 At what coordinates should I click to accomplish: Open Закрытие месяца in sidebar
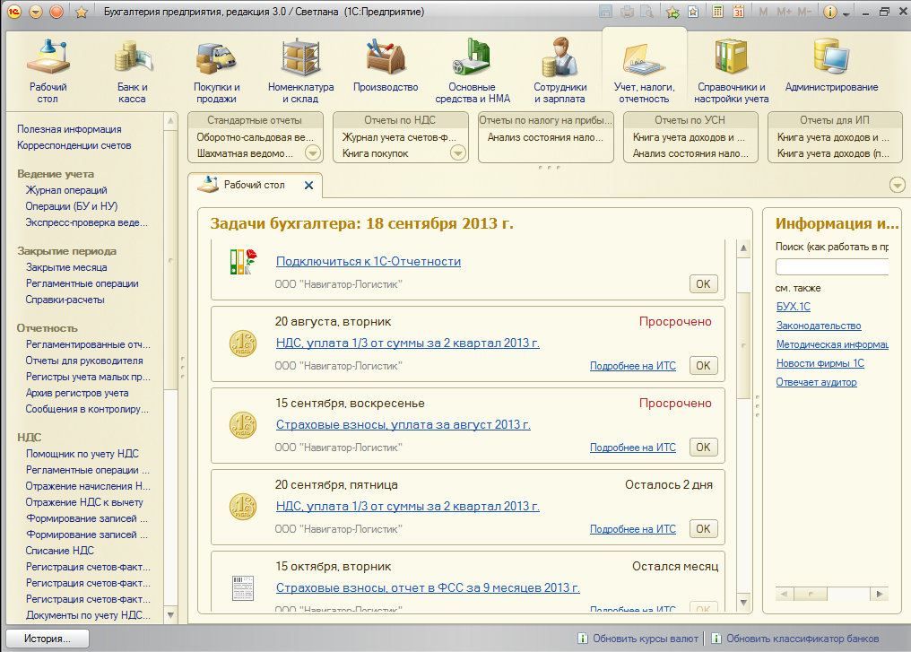coord(66,267)
